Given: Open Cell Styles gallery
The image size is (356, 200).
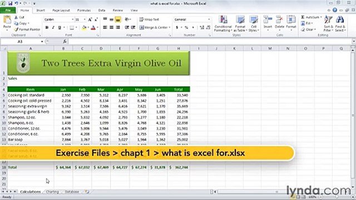Looking at the screenshot, I should point(254,23).
